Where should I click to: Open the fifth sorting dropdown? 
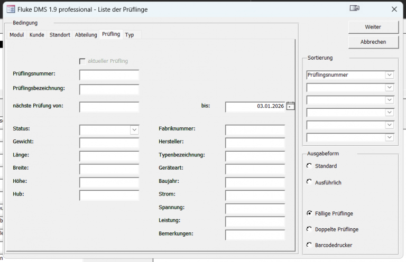390,125
